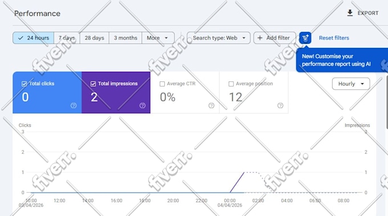This screenshot has height=216, width=388.
Task: Select the 3 months date range
Action: [x=126, y=38]
